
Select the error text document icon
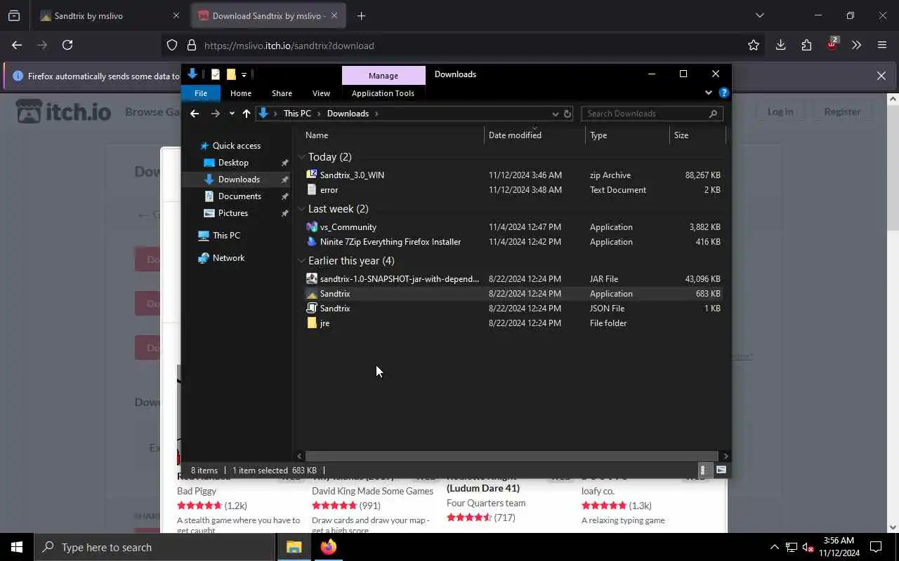(312, 189)
